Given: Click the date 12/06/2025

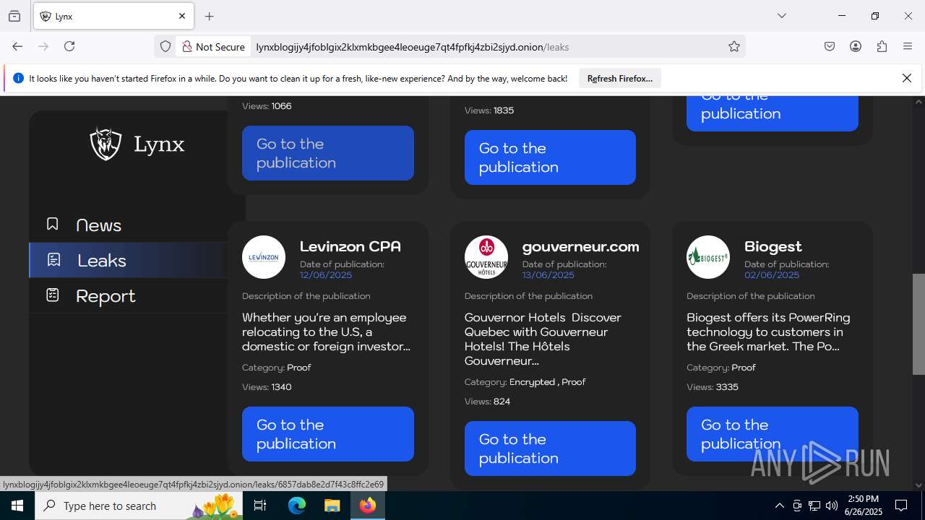Looking at the screenshot, I should (x=326, y=275).
